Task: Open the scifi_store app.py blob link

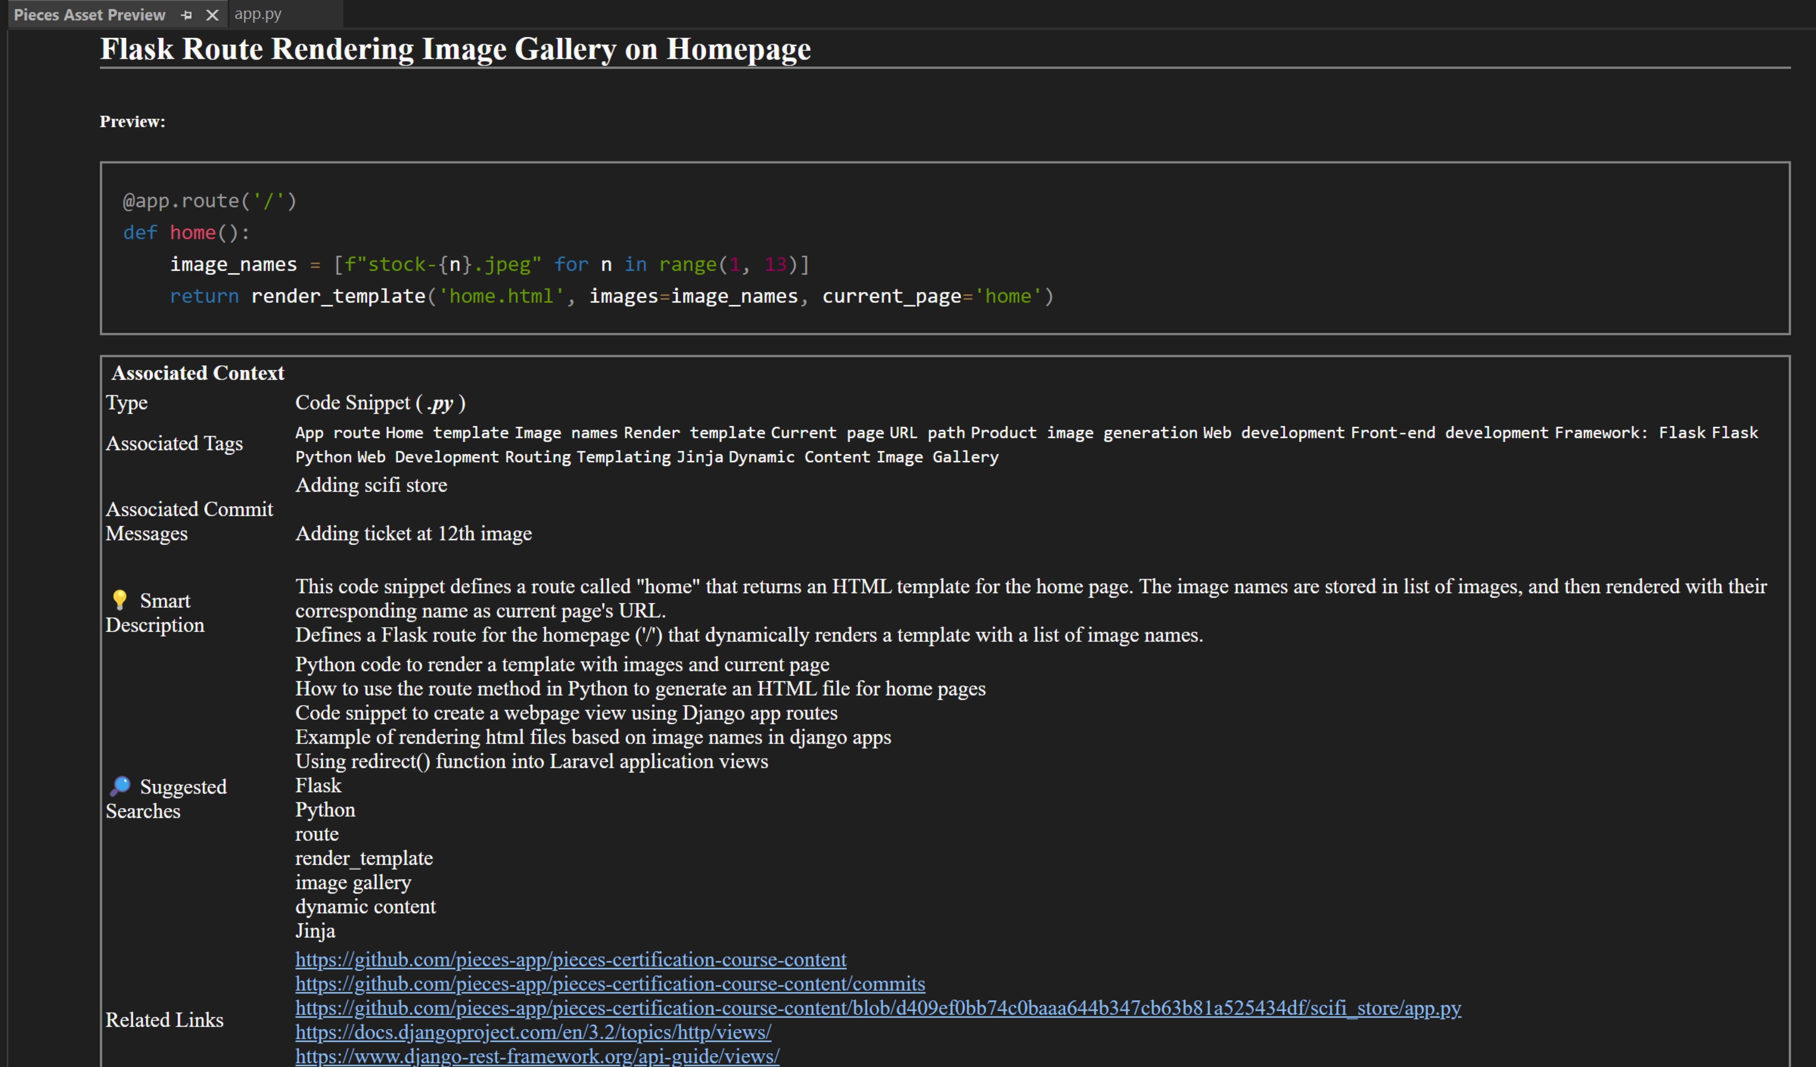Action: point(878,1008)
